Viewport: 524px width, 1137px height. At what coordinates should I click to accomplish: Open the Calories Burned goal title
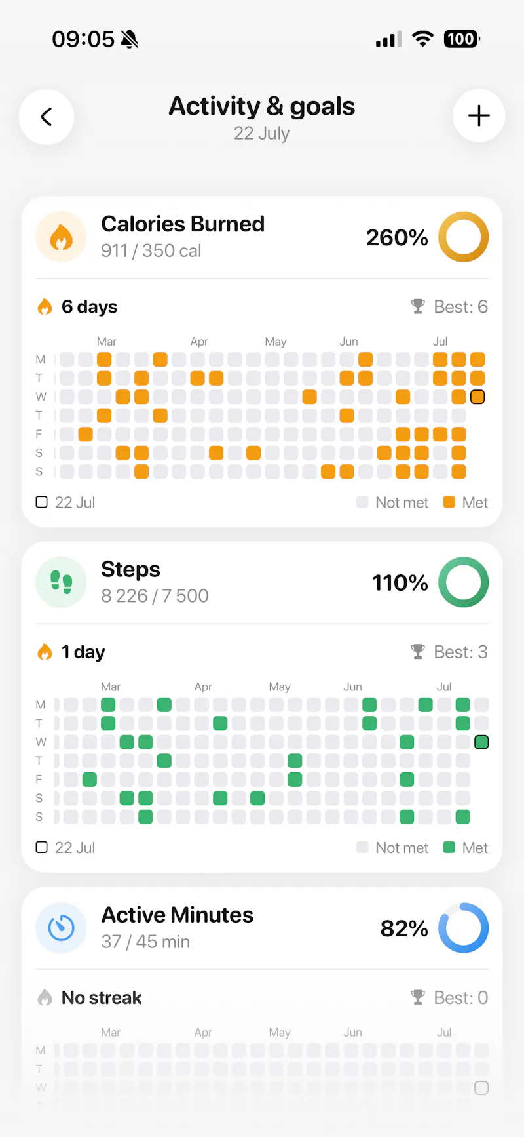183,224
